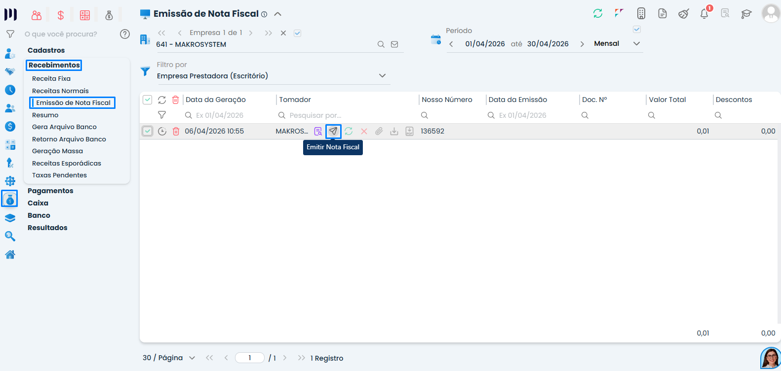Open the Resultados menu section

pyautogui.click(x=47, y=228)
